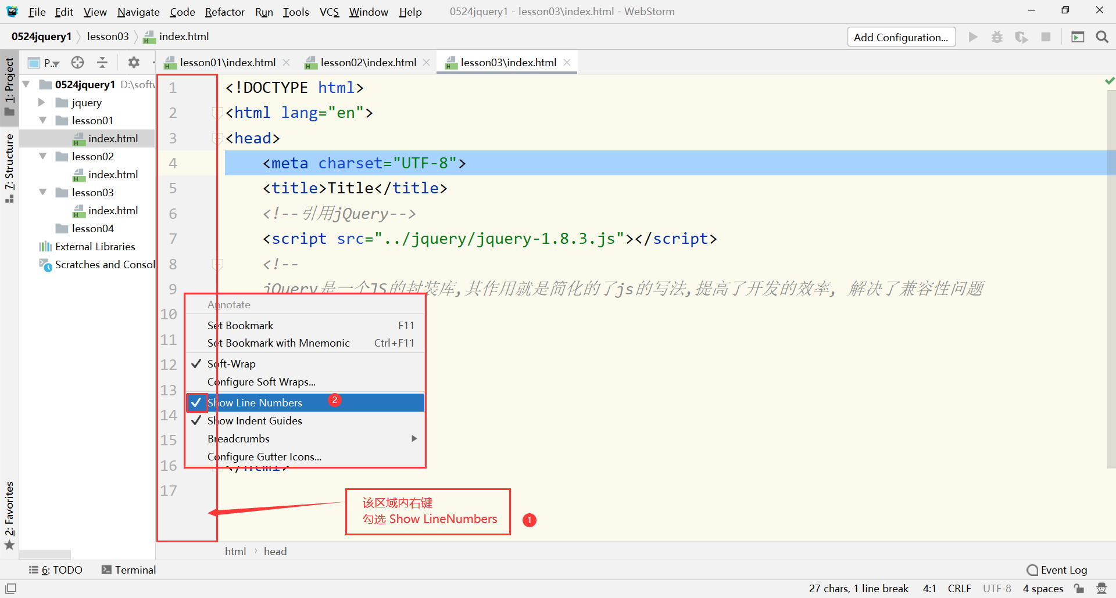Choose Configure Soft Wraps entry
1116x598 pixels.
[305, 382]
